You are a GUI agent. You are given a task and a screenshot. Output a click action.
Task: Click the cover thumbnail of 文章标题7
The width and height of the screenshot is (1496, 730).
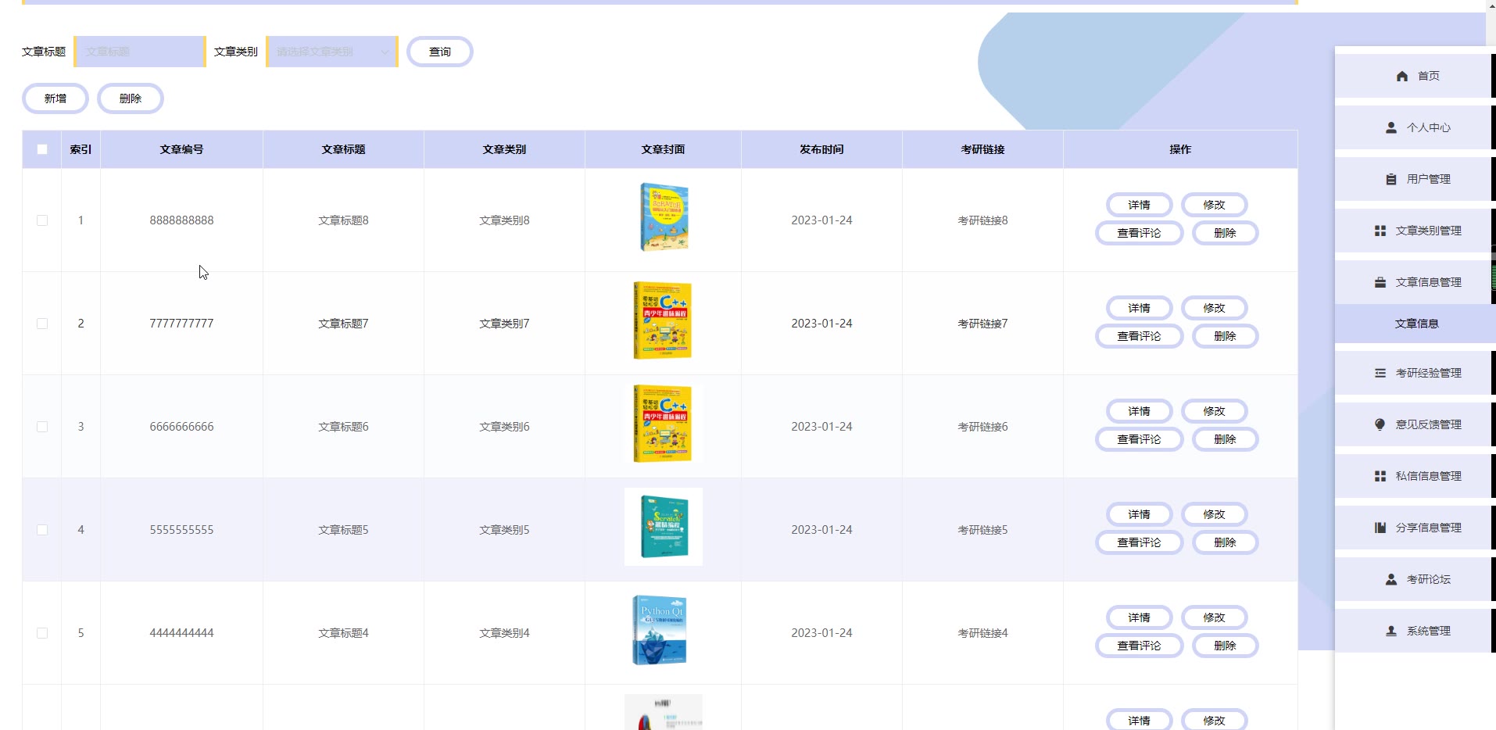click(x=664, y=320)
